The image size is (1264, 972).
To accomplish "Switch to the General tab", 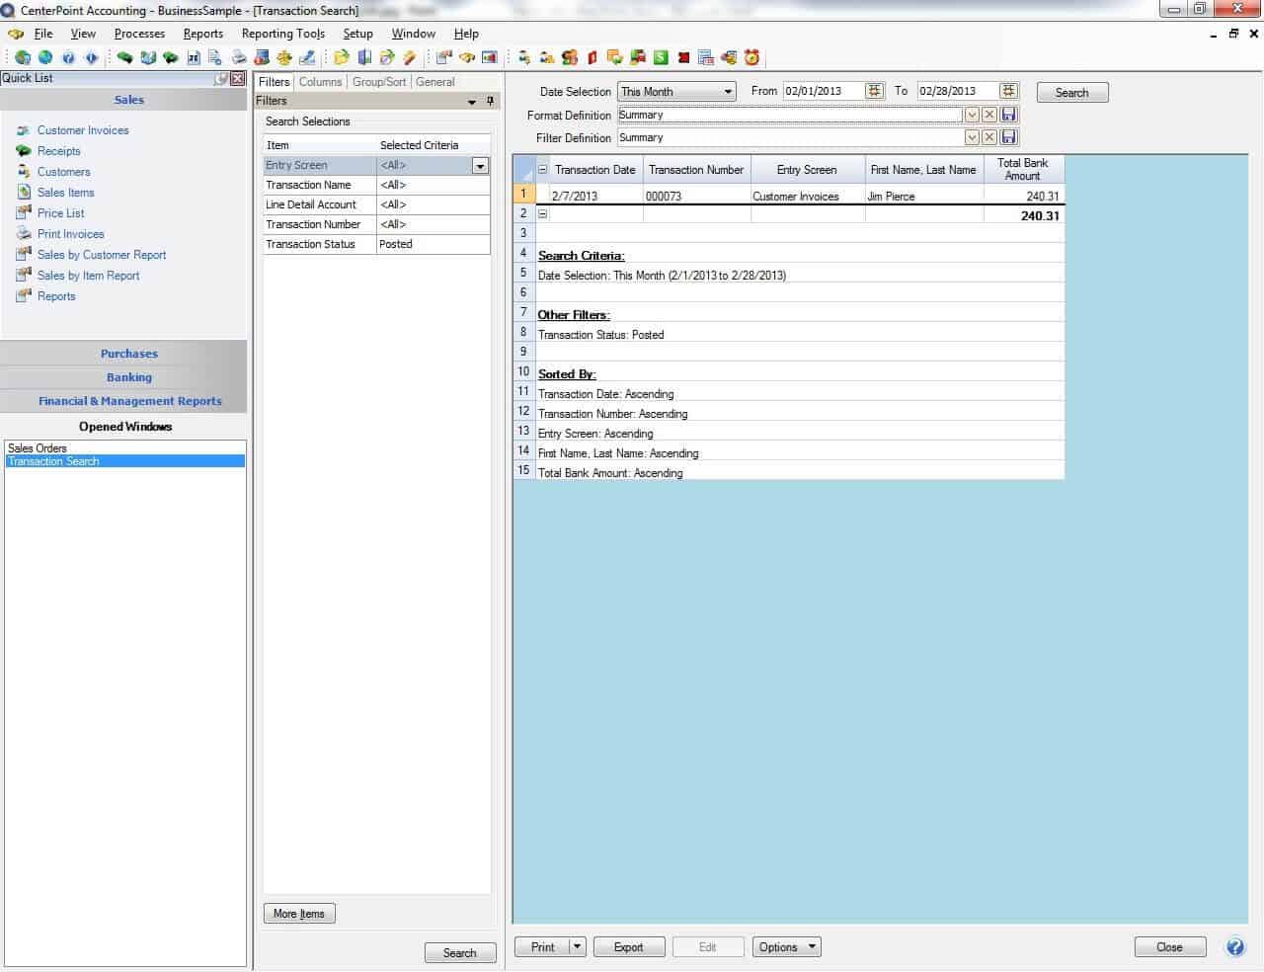I will click(434, 82).
